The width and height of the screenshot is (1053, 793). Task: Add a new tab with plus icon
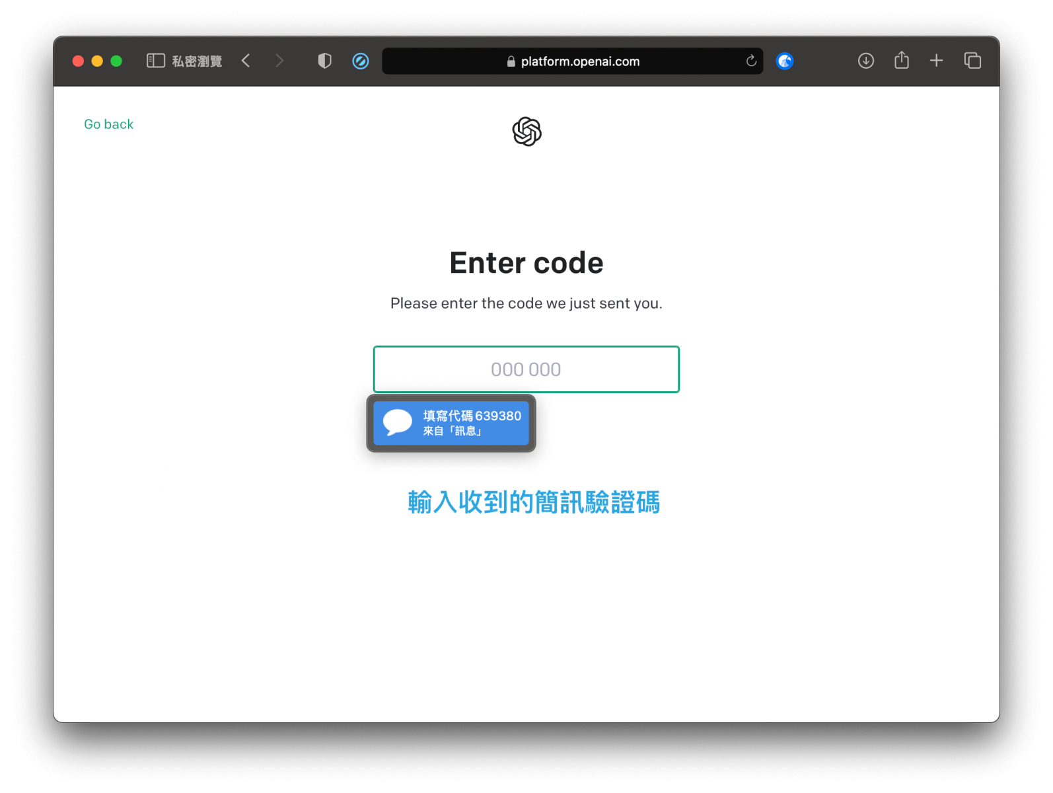click(936, 61)
